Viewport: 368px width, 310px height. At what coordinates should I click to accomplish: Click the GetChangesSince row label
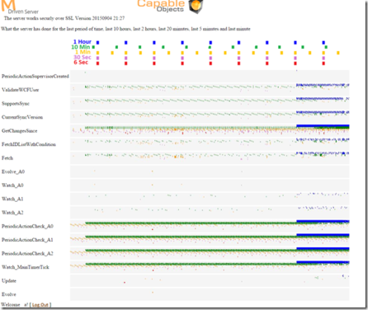pyautogui.click(x=20, y=131)
